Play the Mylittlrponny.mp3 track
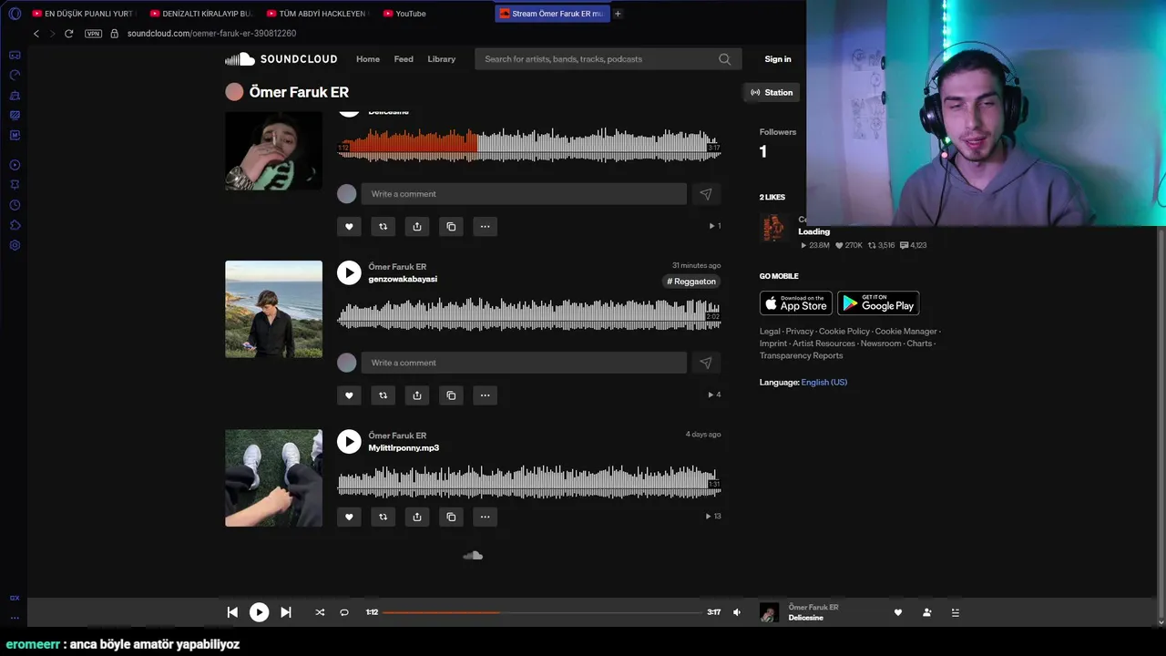The height and width of the screenshot is (656, 1166). coord(349,442)
